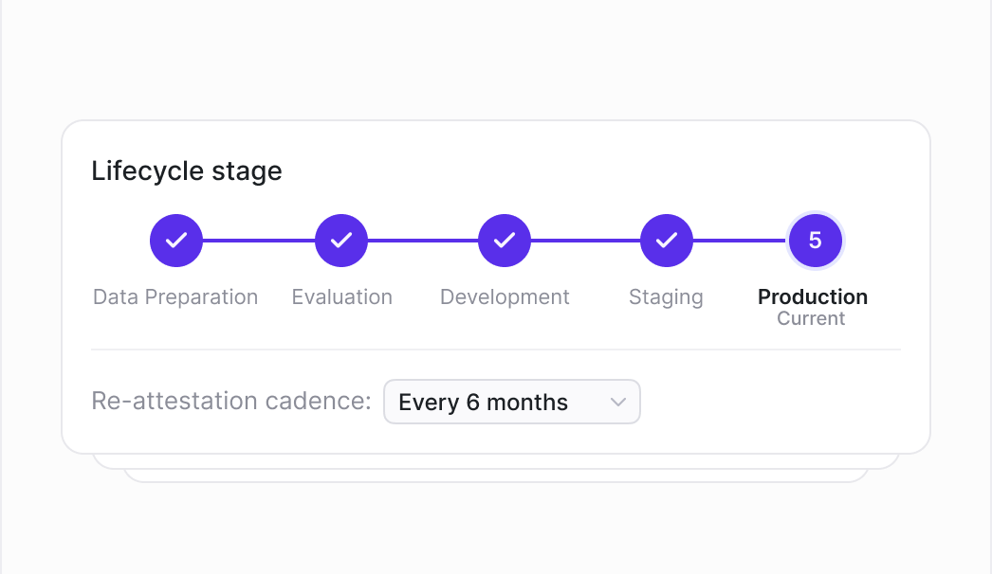Viewport: 992px width, 574px height.
Task: Click the Development step label
Action: [505, 297]
